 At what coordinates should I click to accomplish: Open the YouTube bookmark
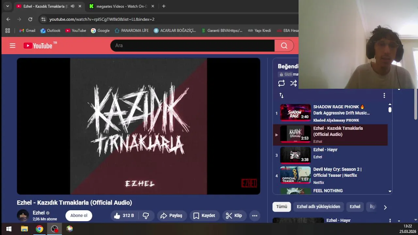coord(75,31)
